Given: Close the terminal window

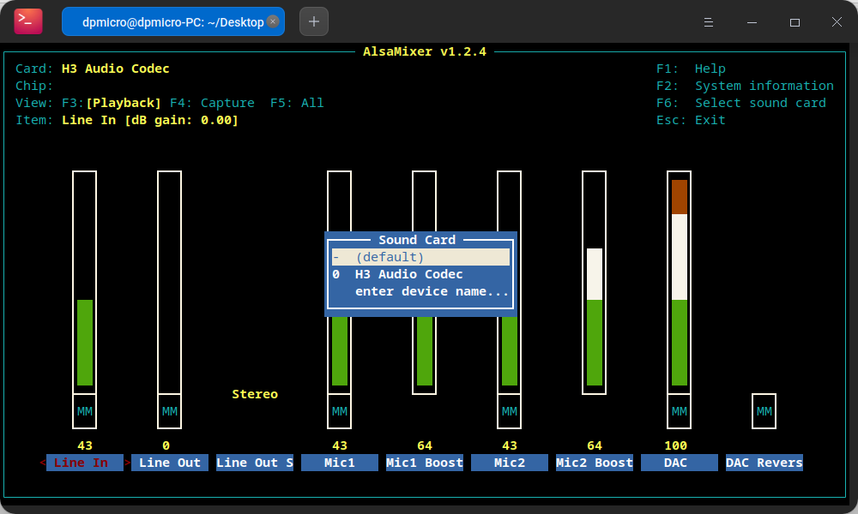Looking at the screenshot, I should click(837, 22).
